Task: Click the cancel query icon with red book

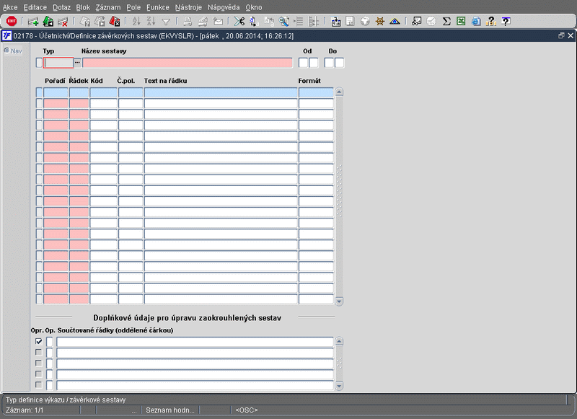Action: [x=115, y=22]
